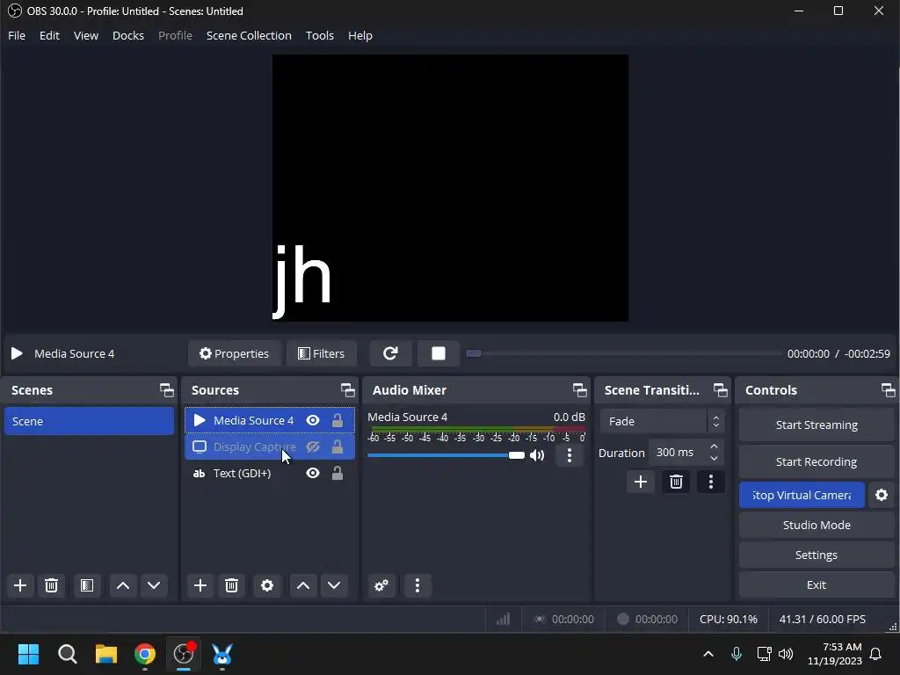Click the media seek bar
This screenshot has width=900, height=675.
(624, 353)
